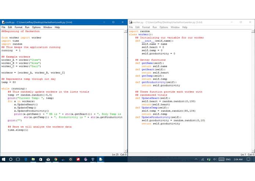Image resolution: width=255 pixels, height=181 pixels.
Task: Click the 'temp = 80' line
Action: [8, 82]
